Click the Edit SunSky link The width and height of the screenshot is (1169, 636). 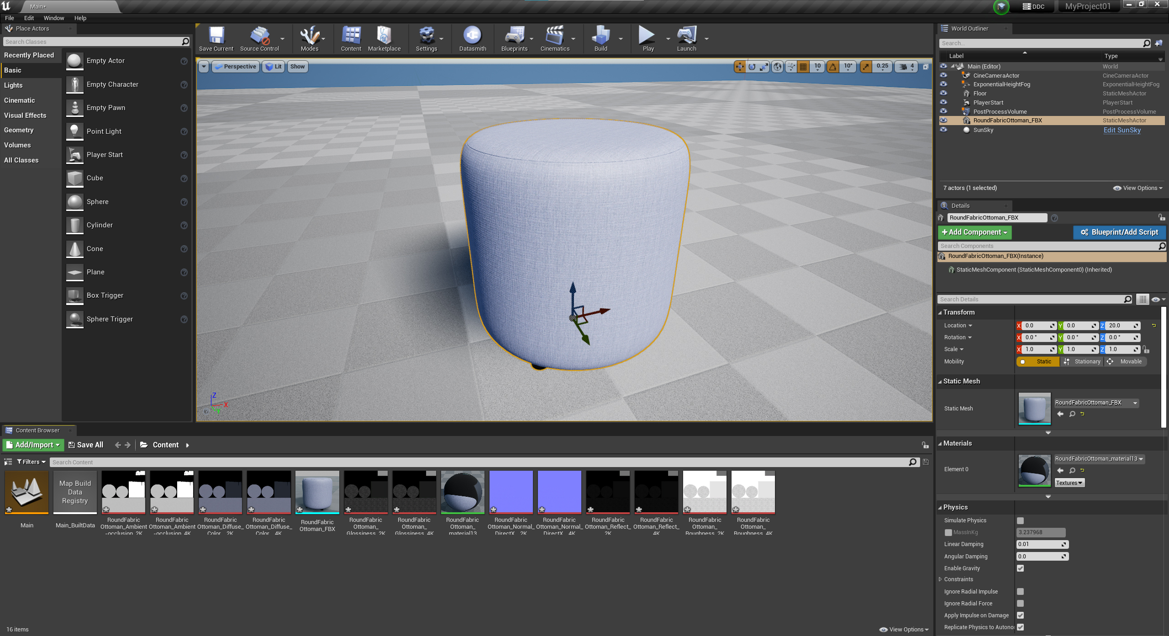[x=1122, y=130]
